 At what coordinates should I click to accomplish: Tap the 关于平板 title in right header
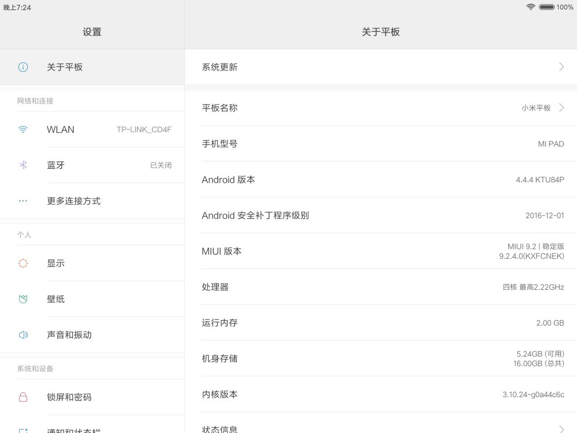380,32
